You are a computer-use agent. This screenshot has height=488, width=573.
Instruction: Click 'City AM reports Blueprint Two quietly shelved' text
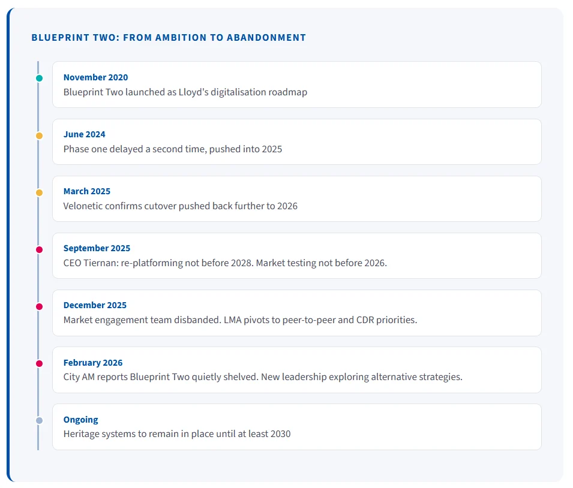[161, 377]
